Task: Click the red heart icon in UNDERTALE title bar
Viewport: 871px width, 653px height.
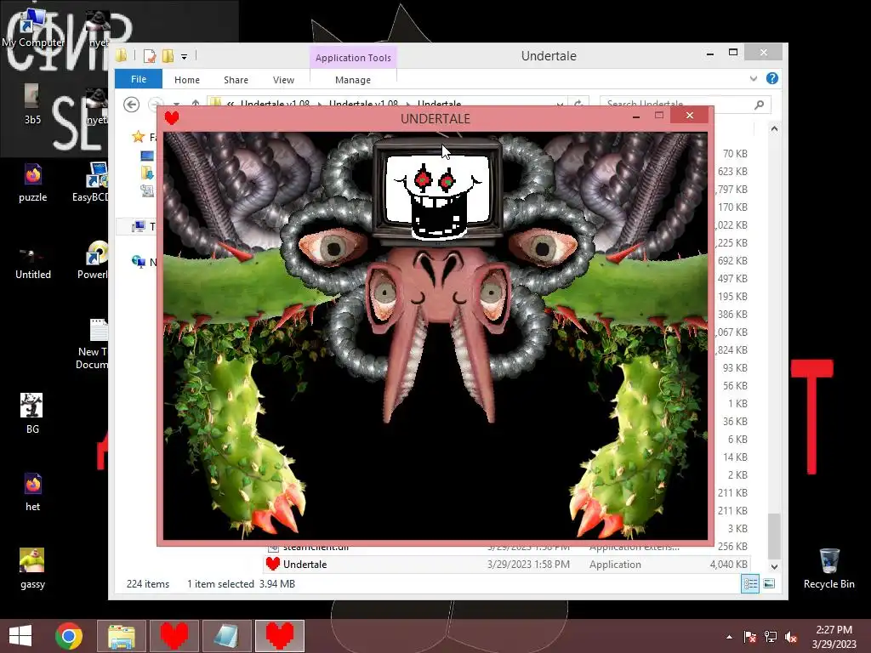Action: pos(172,117)
